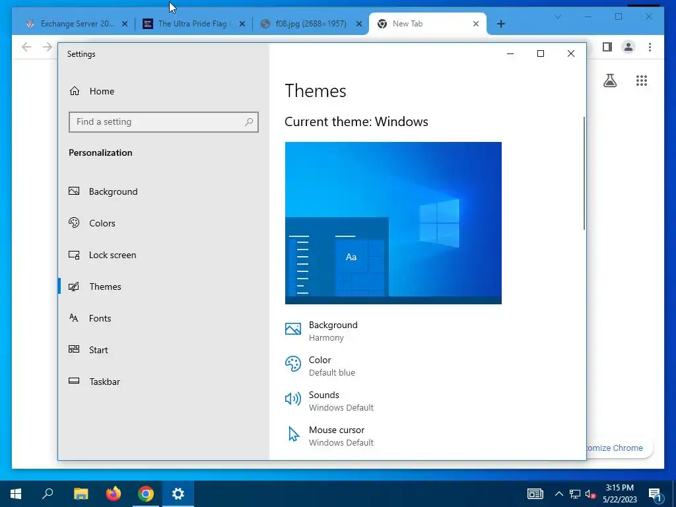Launch Firefox from taskbar

tap(114, 494)
